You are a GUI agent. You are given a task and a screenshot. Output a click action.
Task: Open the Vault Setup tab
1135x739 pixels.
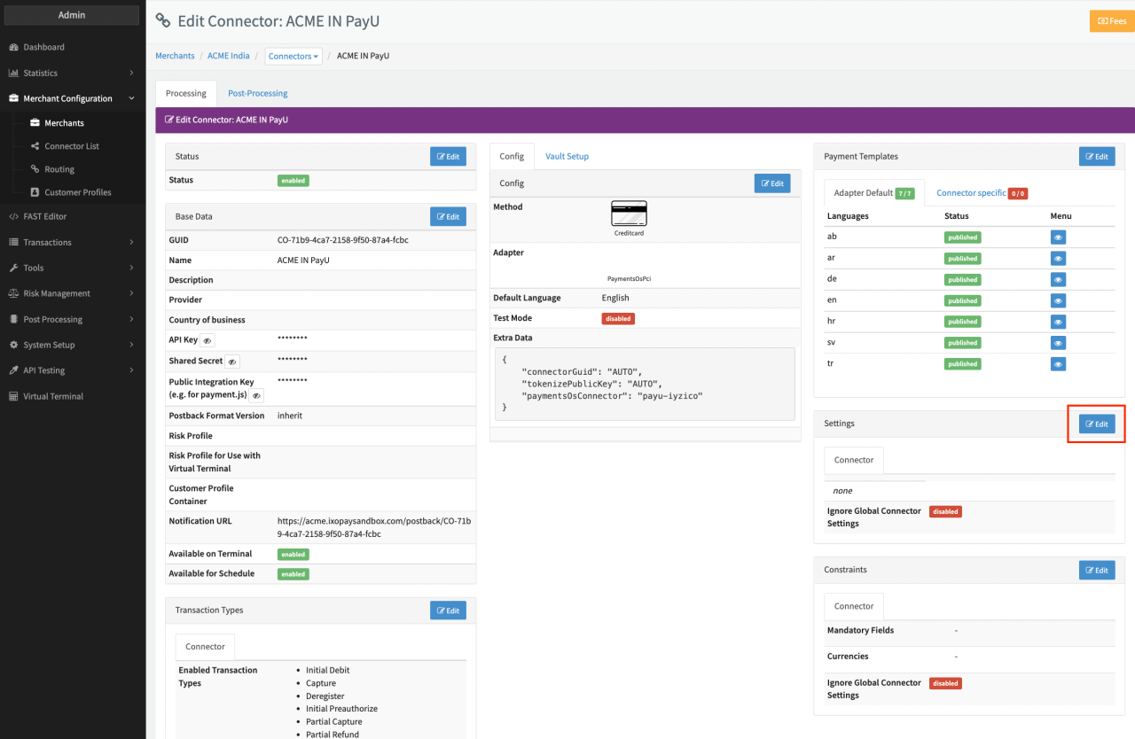click(x=567, y=156)
